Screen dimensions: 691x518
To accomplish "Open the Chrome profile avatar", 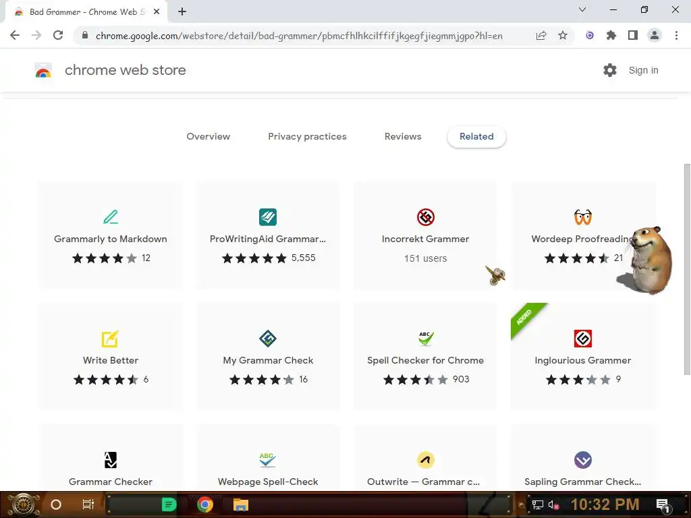I will (x=655, y=35).
